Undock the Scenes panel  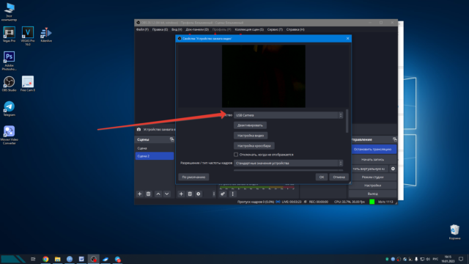pos(171,139)
